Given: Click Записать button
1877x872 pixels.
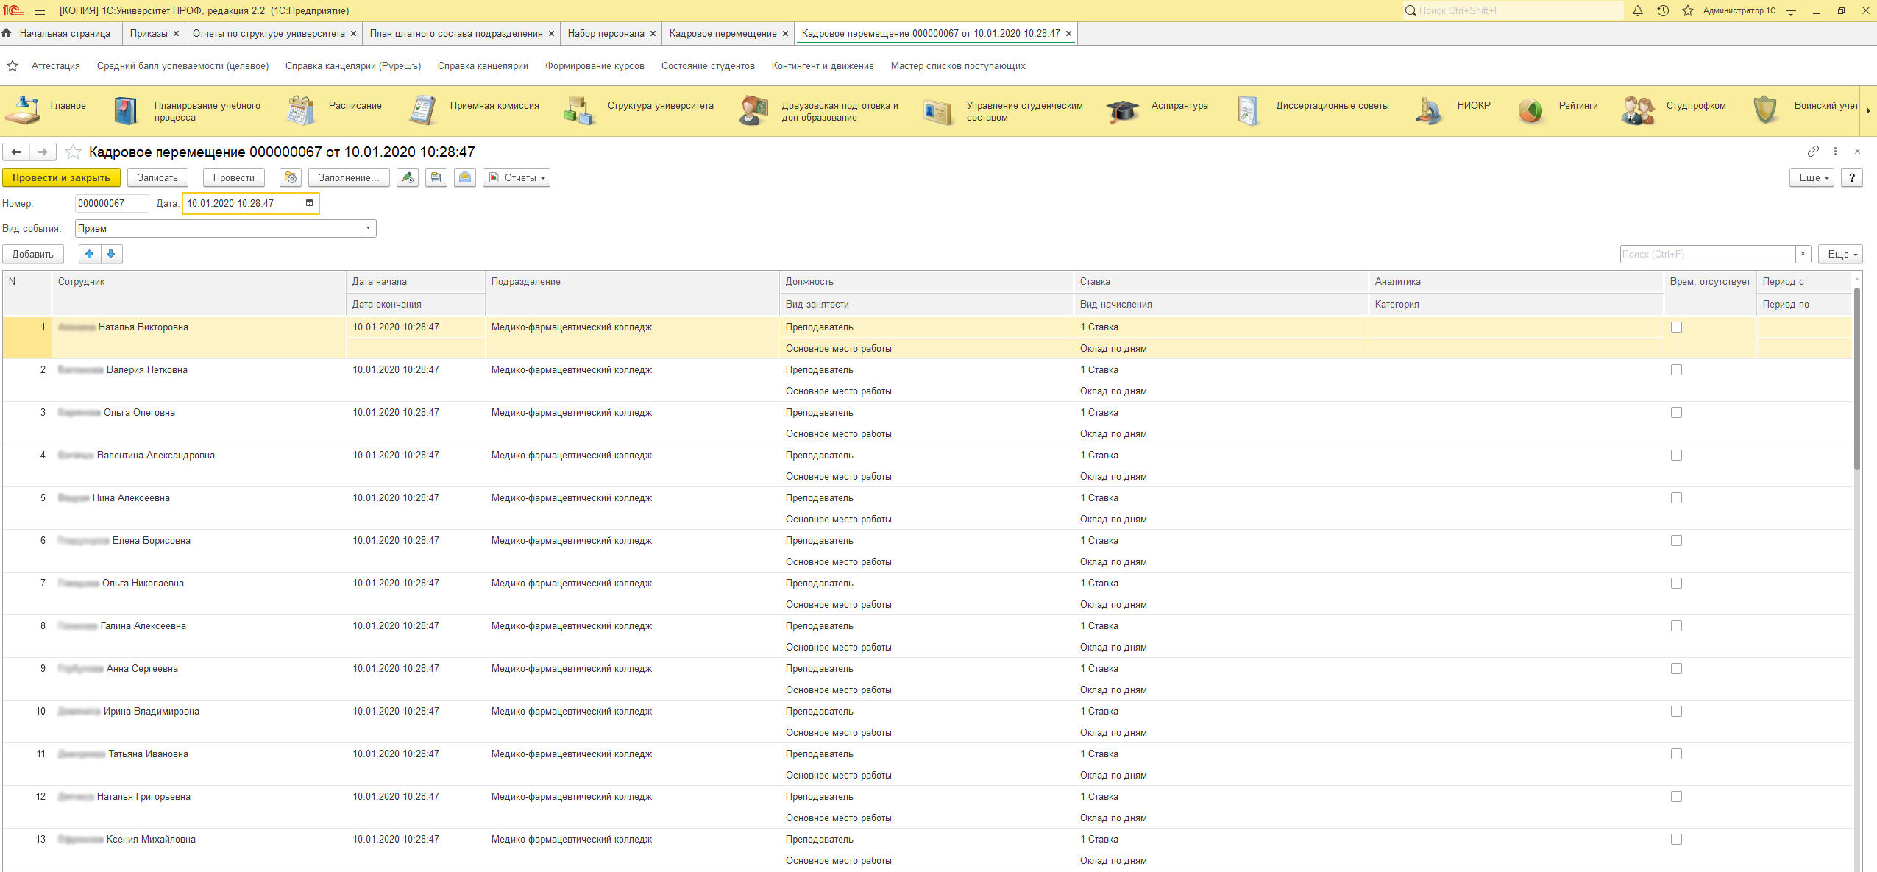Looking at the screenshot, I should click(x=157, y=177).
